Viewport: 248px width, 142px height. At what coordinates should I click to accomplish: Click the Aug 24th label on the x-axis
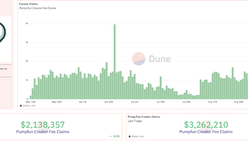(x=238, y=102)
